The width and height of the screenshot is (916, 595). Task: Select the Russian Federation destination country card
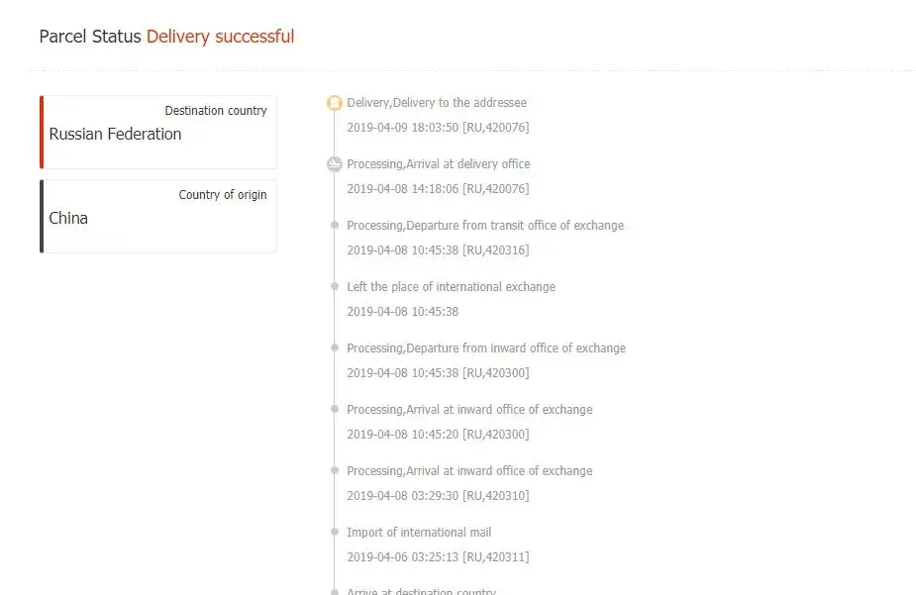158,133
